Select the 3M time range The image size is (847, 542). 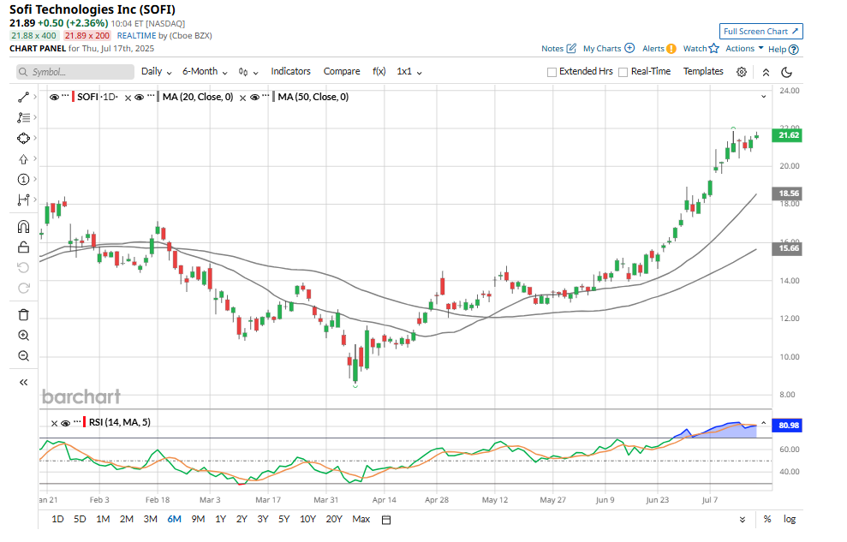coord(150,519)
